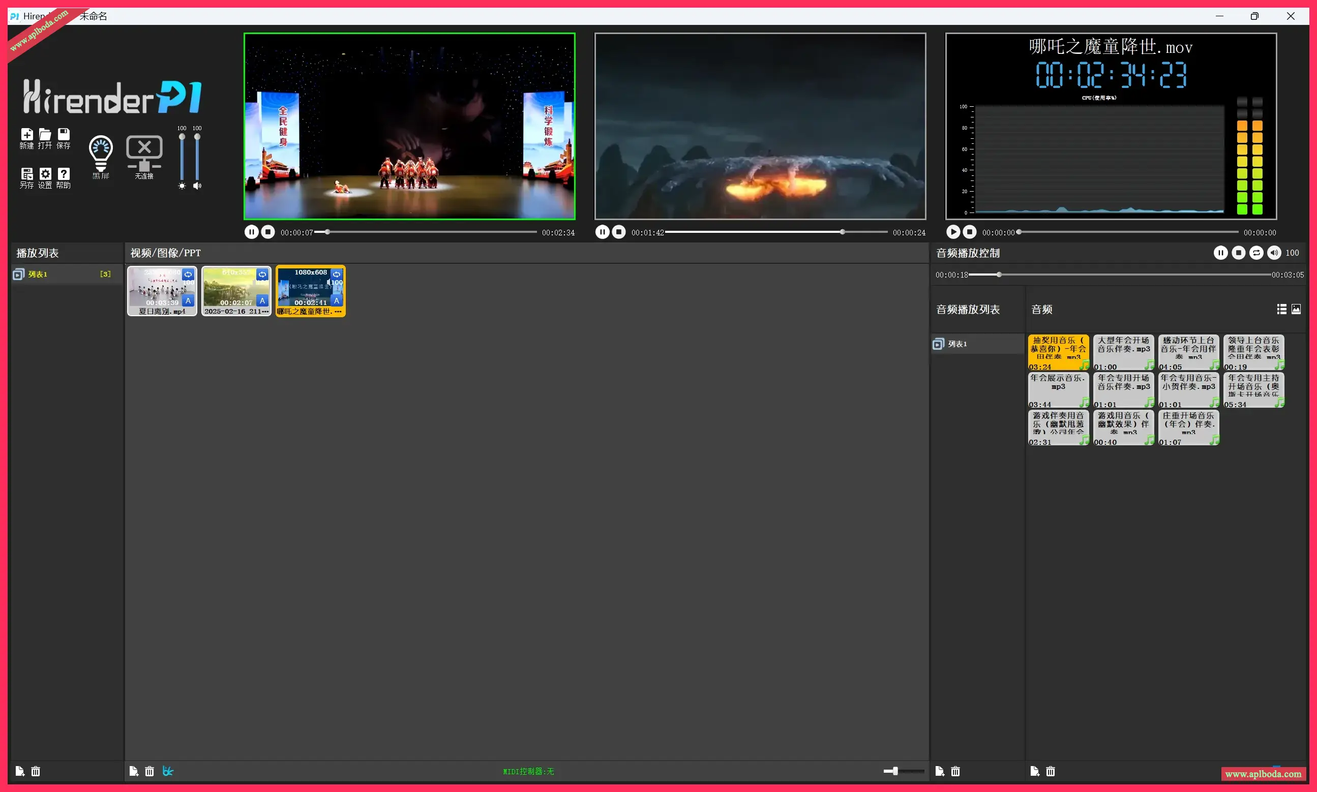Click the brightness sun icon below the slider
Image resolution: width=1317 pixels, height=792 pixels.
tap(182, 186)
